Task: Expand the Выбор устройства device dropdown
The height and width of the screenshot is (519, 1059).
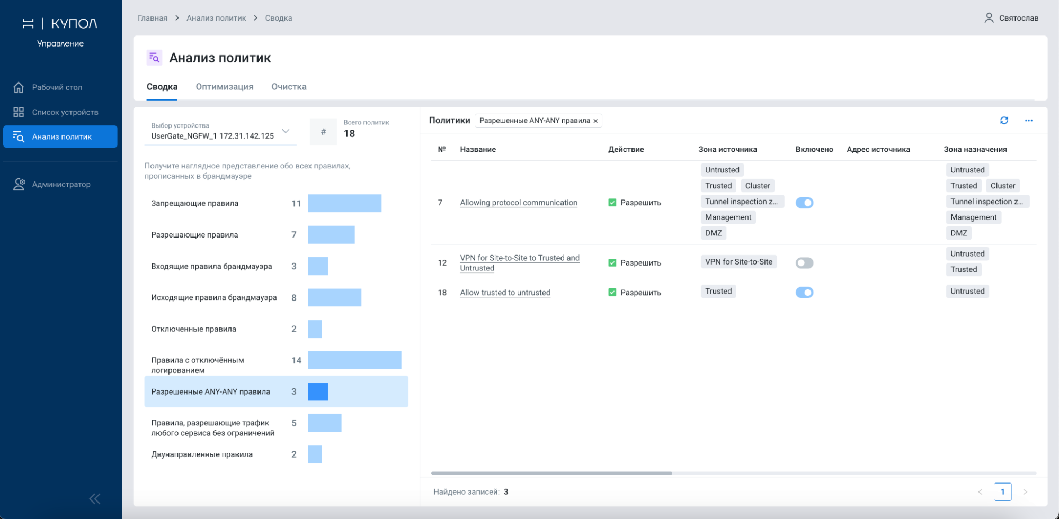Action: tap(286, 131)
